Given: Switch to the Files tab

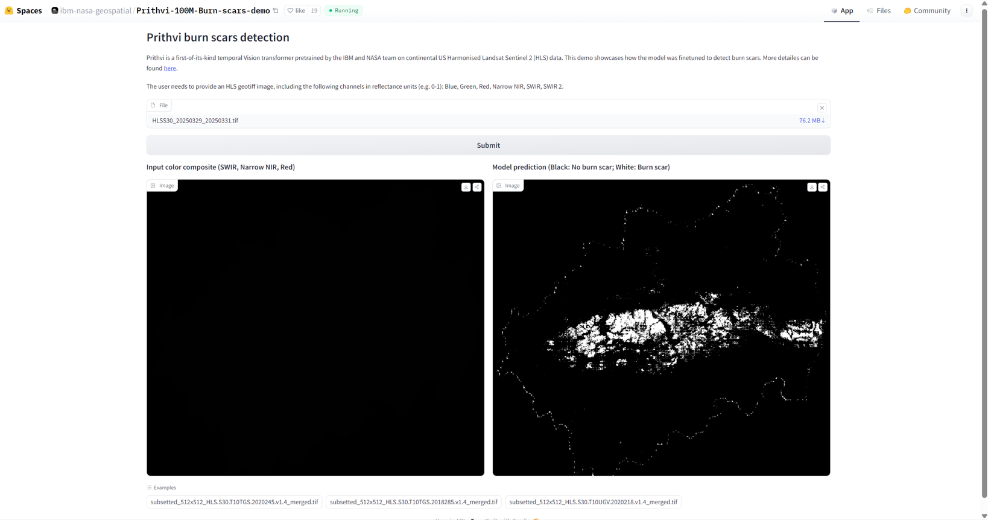Looking at the screenshot, I should pos(878,10).
